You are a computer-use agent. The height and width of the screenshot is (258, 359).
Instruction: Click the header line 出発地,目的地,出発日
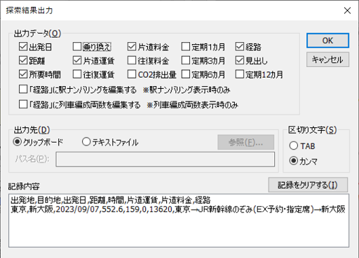pyautogui.click(x=111, y=200)
